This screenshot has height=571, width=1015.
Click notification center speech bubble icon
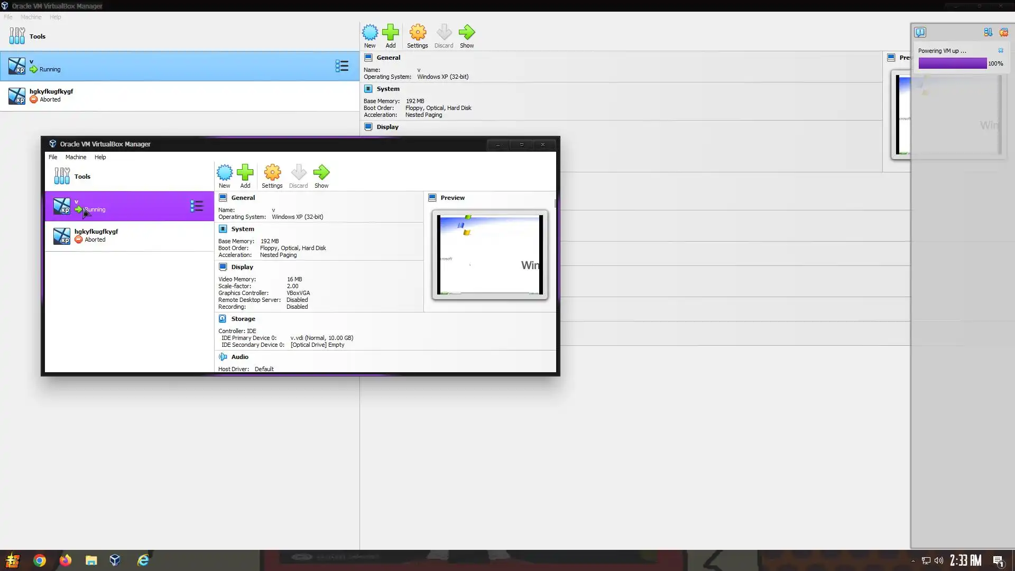point(920,32)
